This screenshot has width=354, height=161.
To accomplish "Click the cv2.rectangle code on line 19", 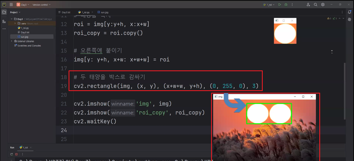I will pyautogui.click(x=166, y=86).
